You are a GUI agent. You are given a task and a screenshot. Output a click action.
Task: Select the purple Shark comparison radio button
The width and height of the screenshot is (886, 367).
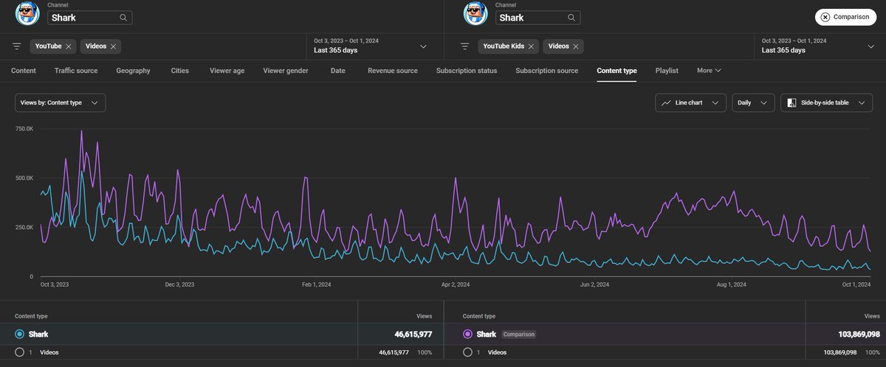467,334
